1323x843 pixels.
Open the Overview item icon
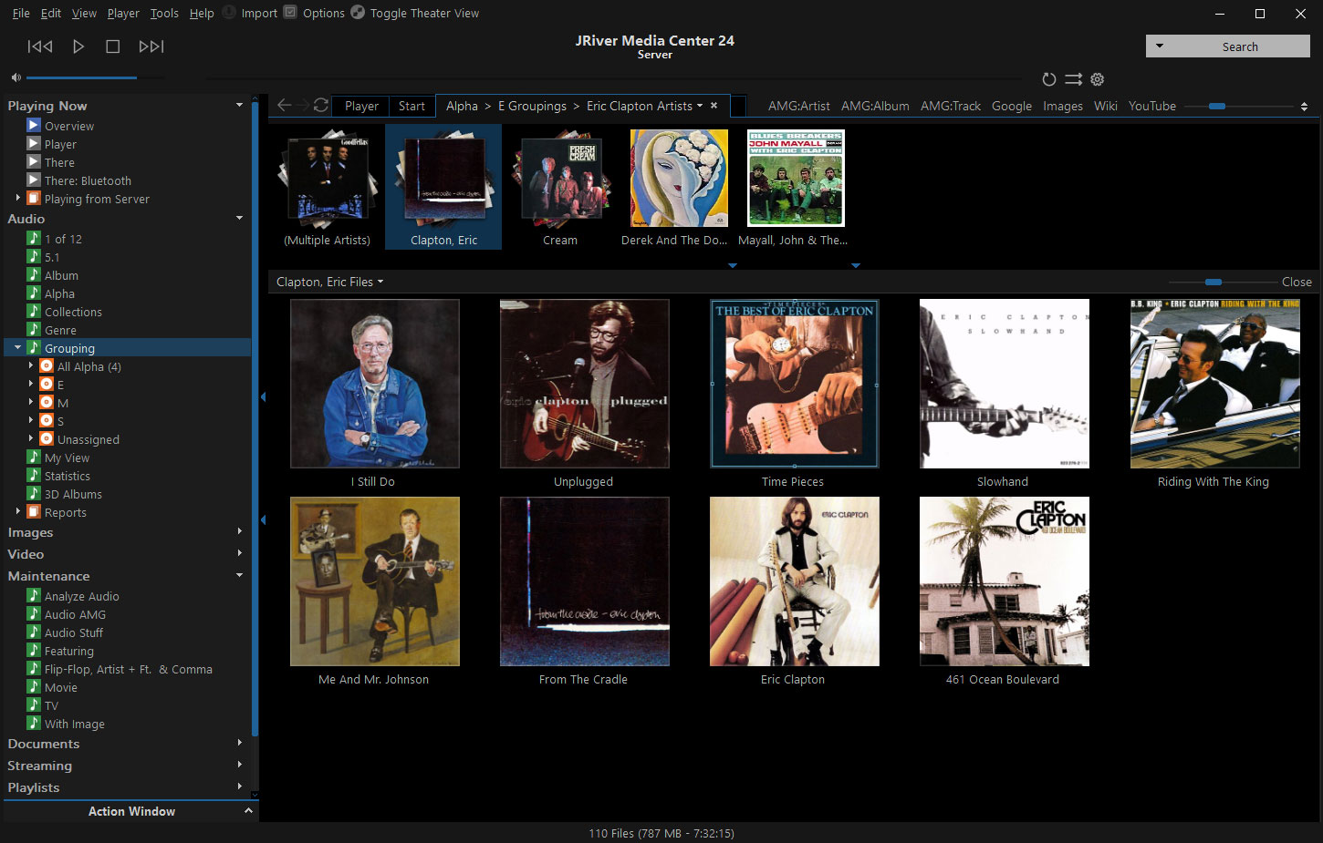coord(34,125)
